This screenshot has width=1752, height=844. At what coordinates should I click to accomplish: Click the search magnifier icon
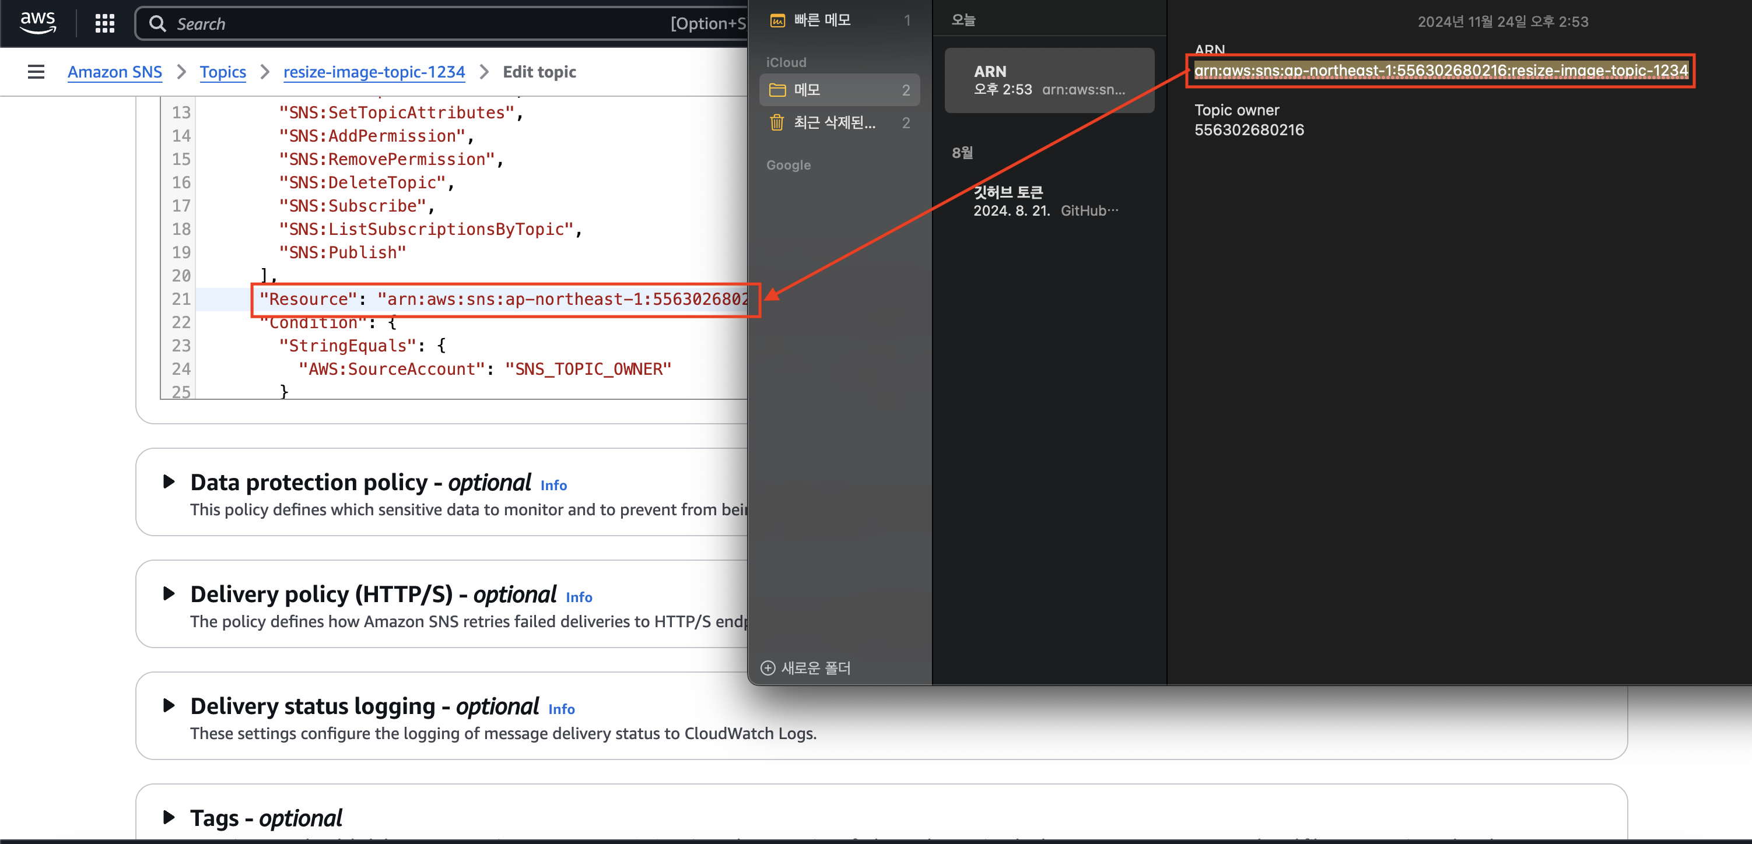(157, 24)
